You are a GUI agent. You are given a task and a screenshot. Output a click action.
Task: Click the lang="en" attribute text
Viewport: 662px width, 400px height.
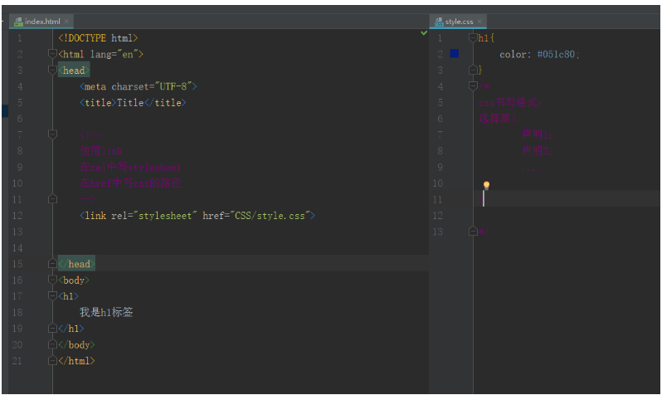point(114,54)
